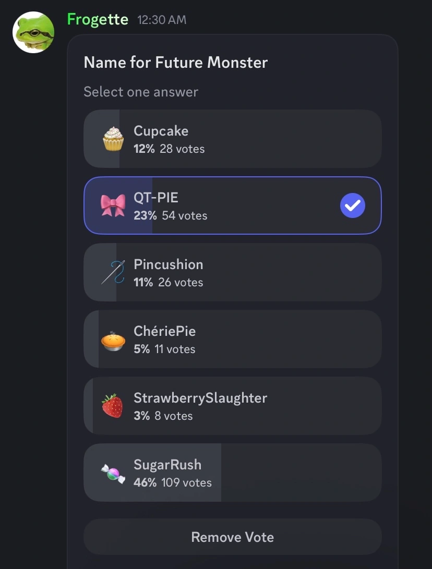Click the wrapped candy emoji icon
The width and height of the screenshot is (432, 569).
tap(113, 473)
